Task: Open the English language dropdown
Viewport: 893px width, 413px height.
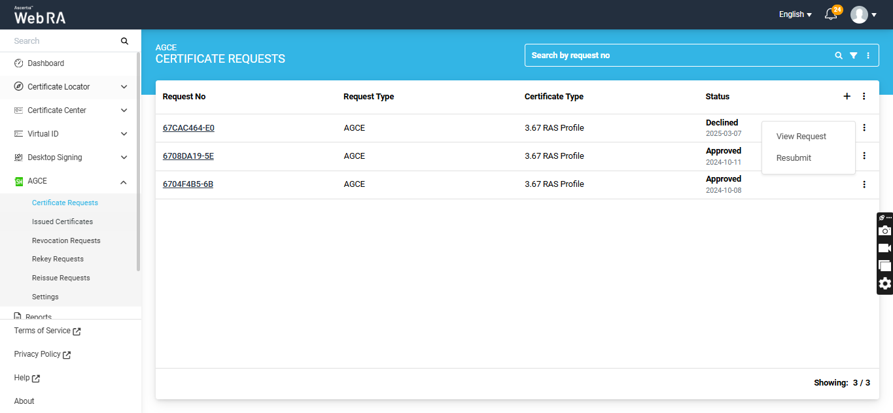Action: click(x=795, y=14)
